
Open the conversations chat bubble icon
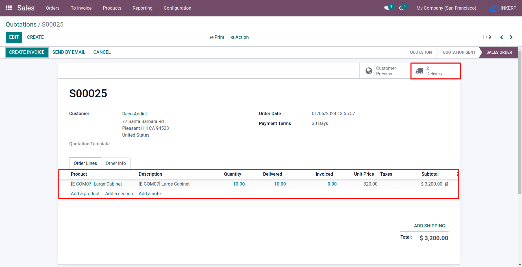pos(387,8)
